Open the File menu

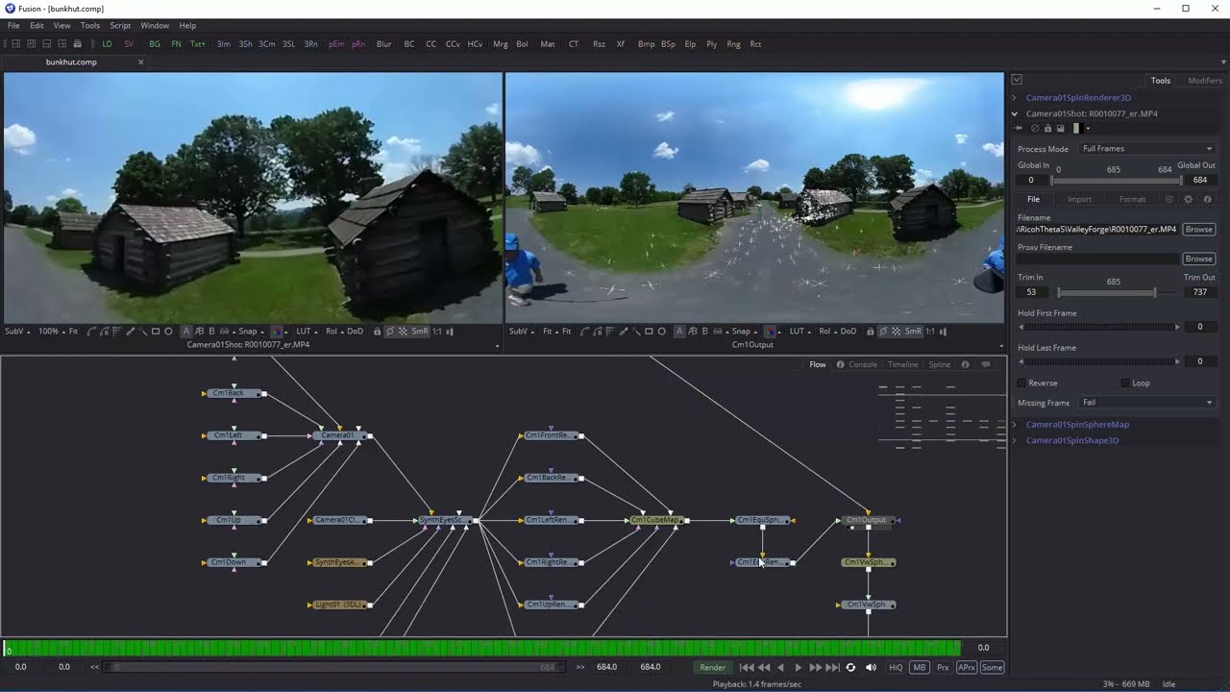click(x=13, y=26)
